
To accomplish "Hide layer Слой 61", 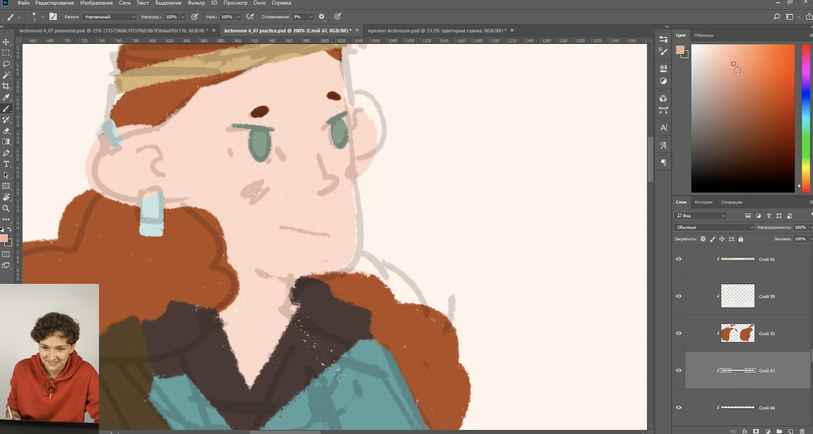I will 679,259.
